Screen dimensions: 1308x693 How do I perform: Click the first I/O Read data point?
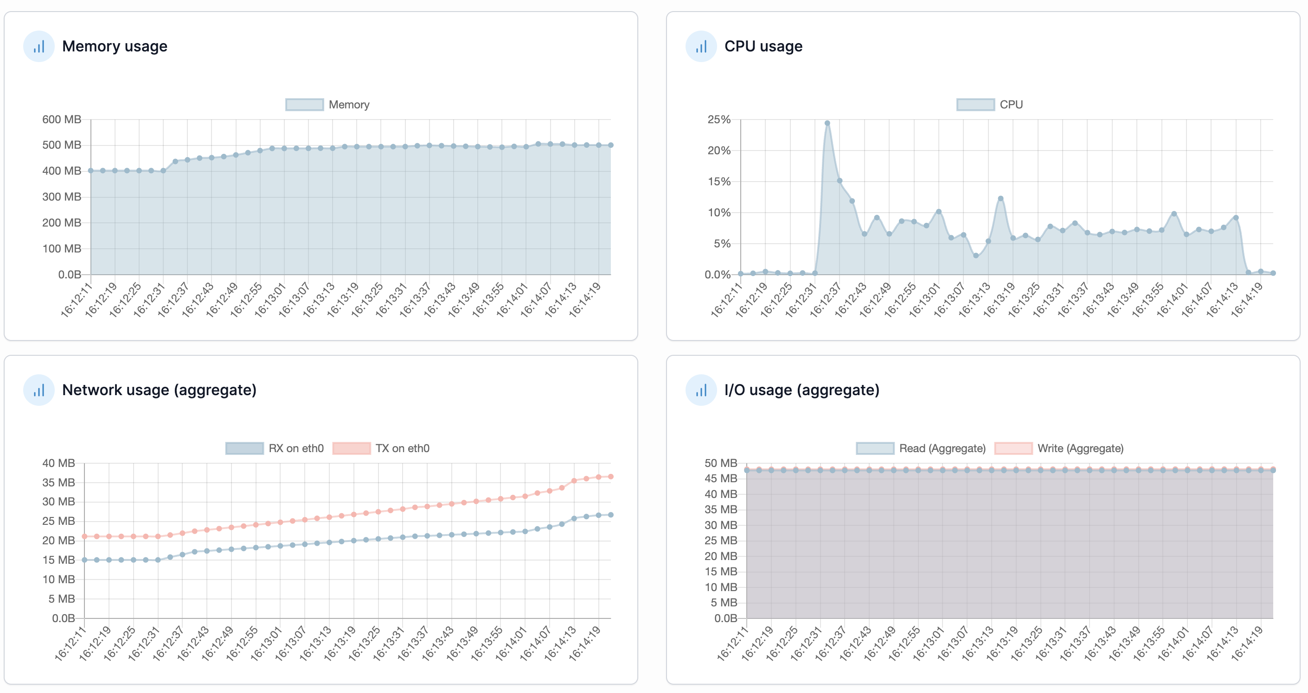(x=747, y=471)
